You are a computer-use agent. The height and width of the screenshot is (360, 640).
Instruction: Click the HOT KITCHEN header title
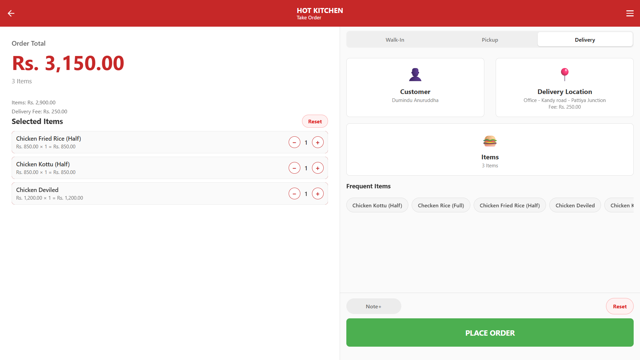(x=320, y=10)
